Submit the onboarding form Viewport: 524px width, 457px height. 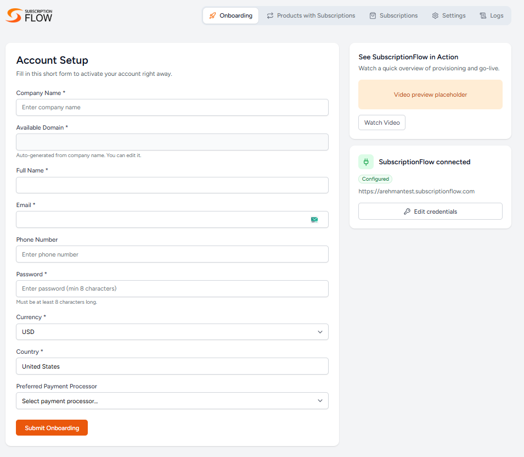52,428
